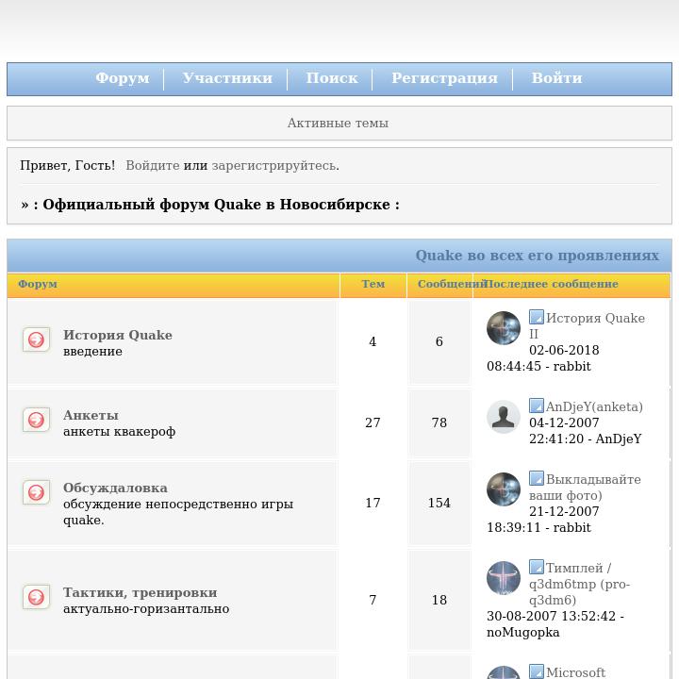
Task: Click the post icon before Тимплей / q3dm6tmp
Action: click(x=536, y=567)
